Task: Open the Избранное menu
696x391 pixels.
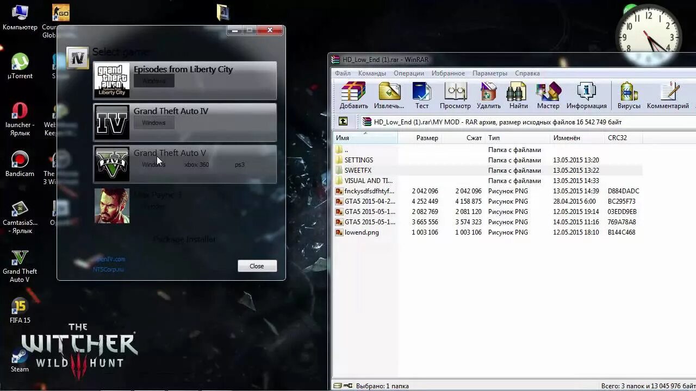Action: 448,73
